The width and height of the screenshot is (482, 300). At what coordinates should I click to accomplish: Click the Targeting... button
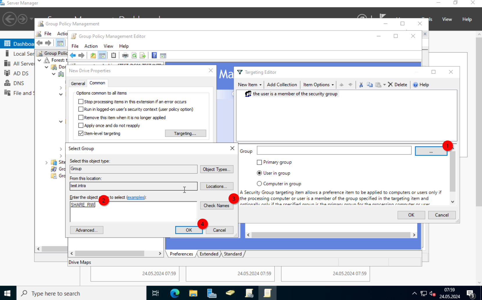tap(185, 133)
